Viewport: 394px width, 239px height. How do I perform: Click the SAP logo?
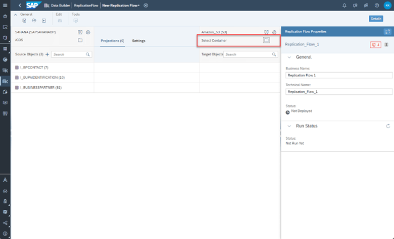[33, 5]
